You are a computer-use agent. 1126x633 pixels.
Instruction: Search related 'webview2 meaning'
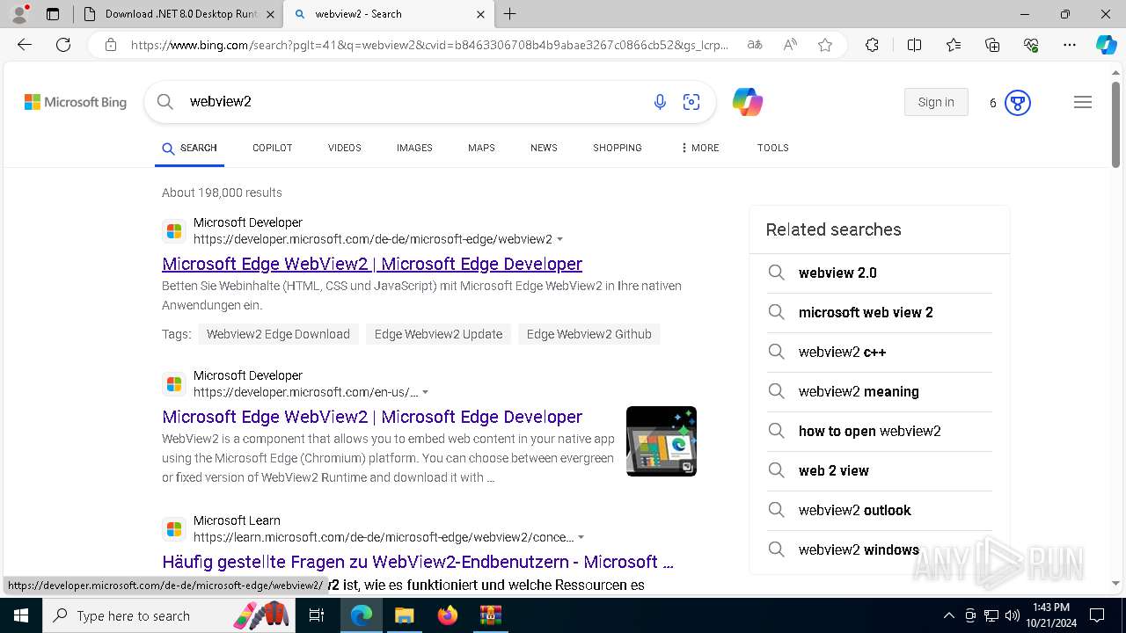[x=880, y=392]
